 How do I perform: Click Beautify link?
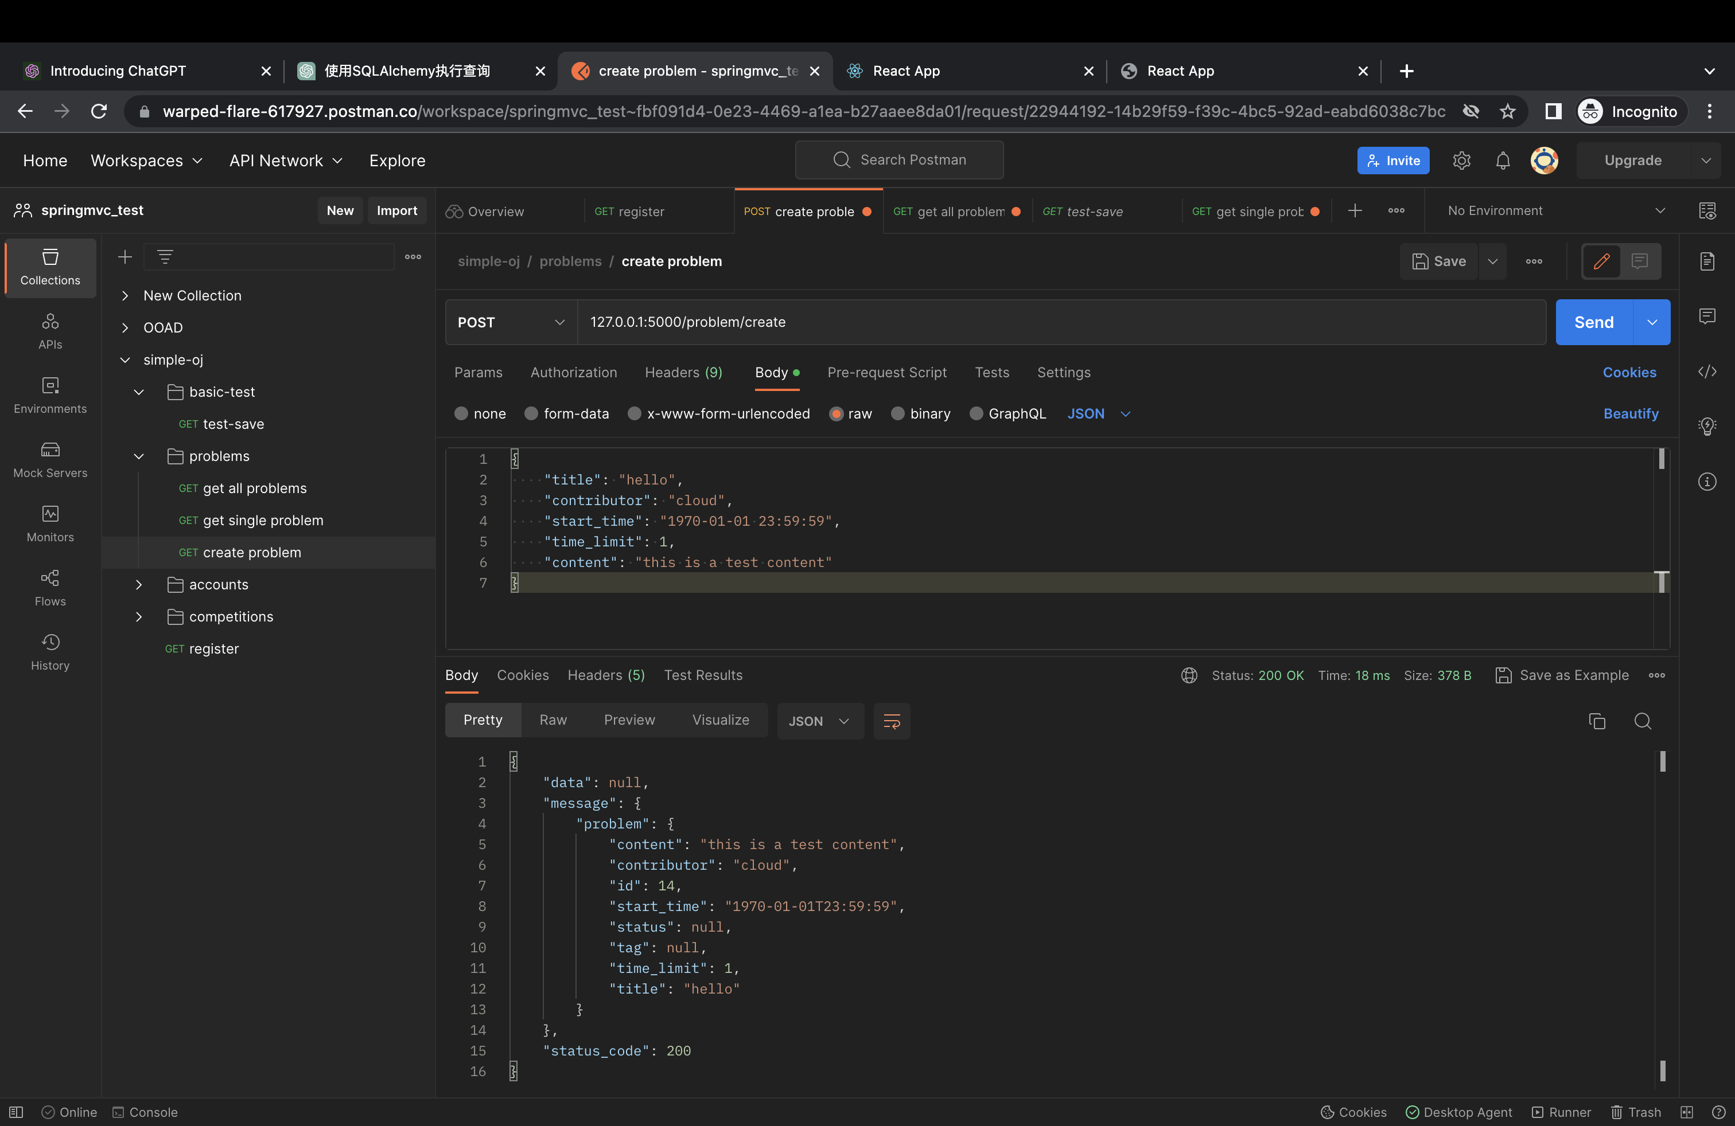(x=1631, y=414)
